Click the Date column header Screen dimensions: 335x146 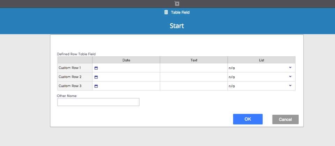click(126, 60)
